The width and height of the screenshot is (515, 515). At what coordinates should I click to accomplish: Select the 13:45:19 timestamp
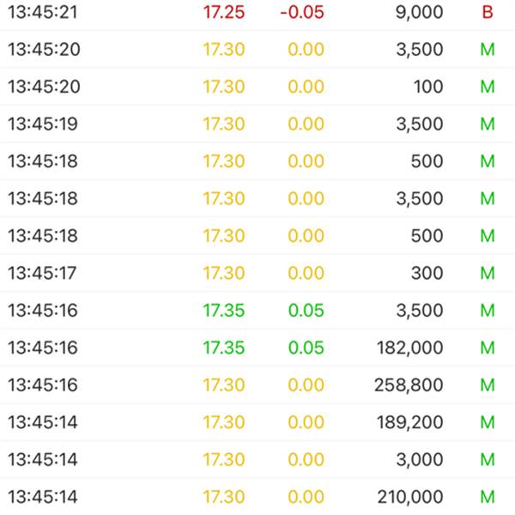point(43,124)
